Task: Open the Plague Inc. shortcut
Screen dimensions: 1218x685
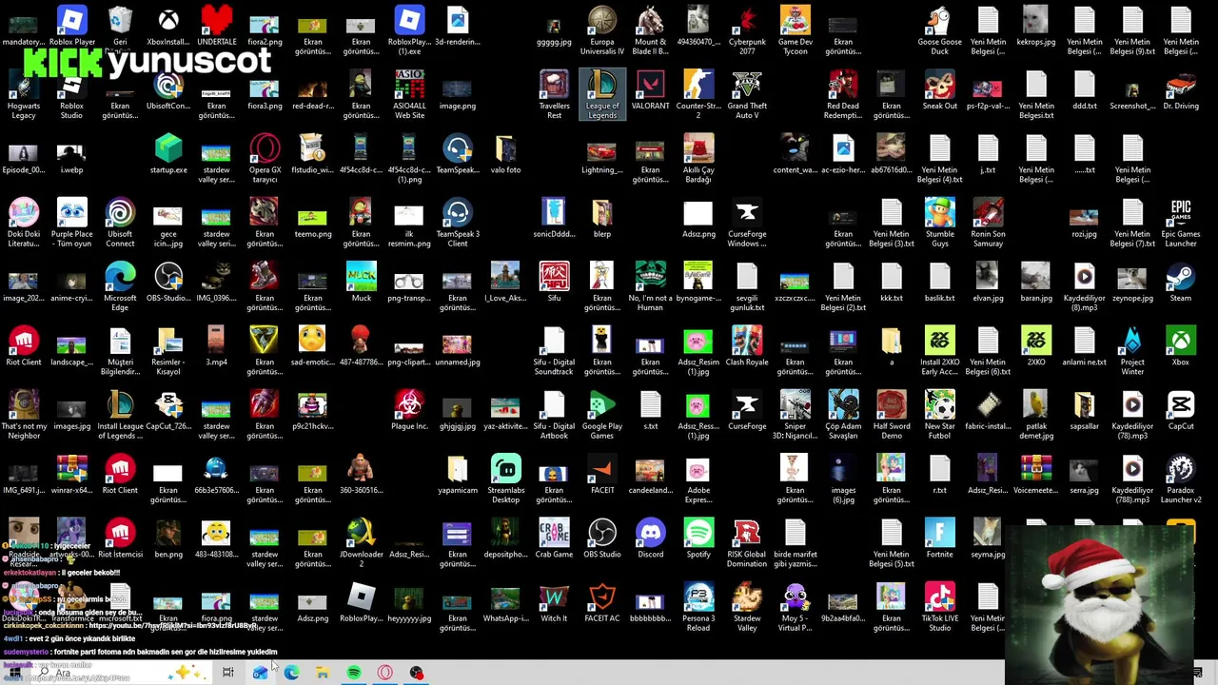Action: pos(409,411)
